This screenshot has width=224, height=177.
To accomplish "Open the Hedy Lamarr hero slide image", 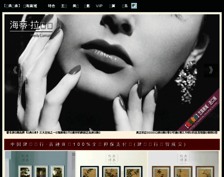I will (112, 73).
